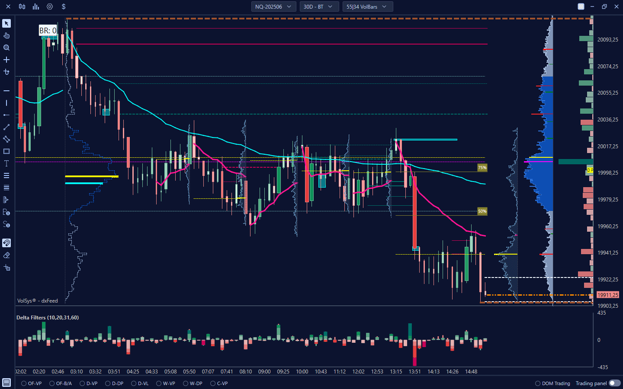Open the 55|34 VolBars dropdown
This screenshot has height=389, width=623.
point(367,6)
